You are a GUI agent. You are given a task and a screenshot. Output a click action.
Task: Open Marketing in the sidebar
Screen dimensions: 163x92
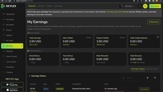[10, 67]
